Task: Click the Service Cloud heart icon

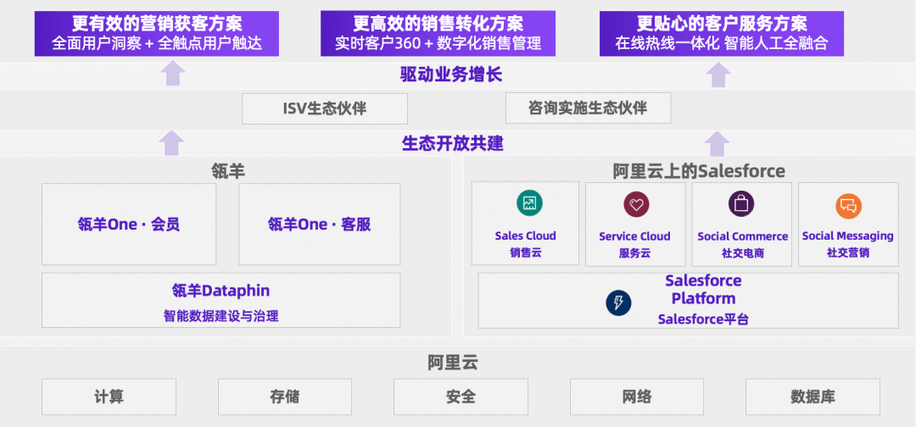Action: [x=636, y=205]
